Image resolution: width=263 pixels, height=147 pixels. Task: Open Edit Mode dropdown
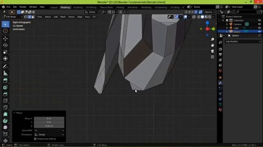[13, 17]
